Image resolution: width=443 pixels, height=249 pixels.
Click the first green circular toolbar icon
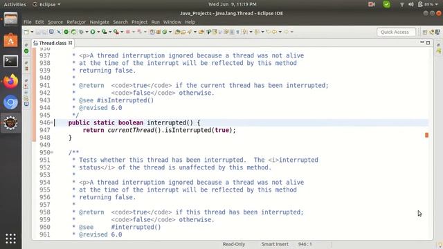tap(66, 32)
